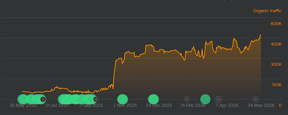Image resolution: width=288 pixels, height=115 pixels.
Task: Click the 300K axis value
Action: pos(276,65)
